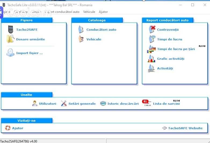Viewport: 210px width, 143px height.
Task: Click Tacho2SAFE(264786) v4.00 status text
Action: [x=19, y=141]
